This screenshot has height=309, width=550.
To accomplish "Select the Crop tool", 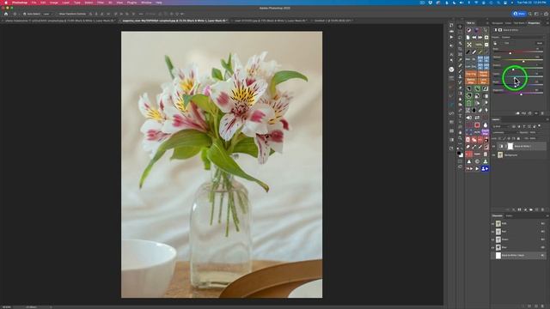I will [x=460, y=49].
